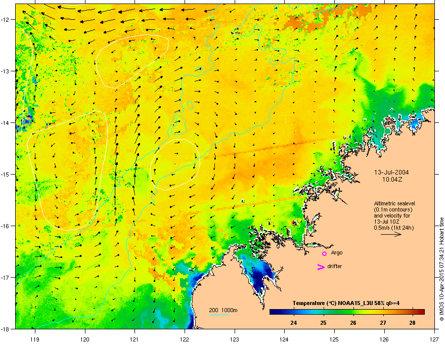Click the velocity scale reference arrow
Viewport: 445px width, 344px height.
[x=391, y=234]
